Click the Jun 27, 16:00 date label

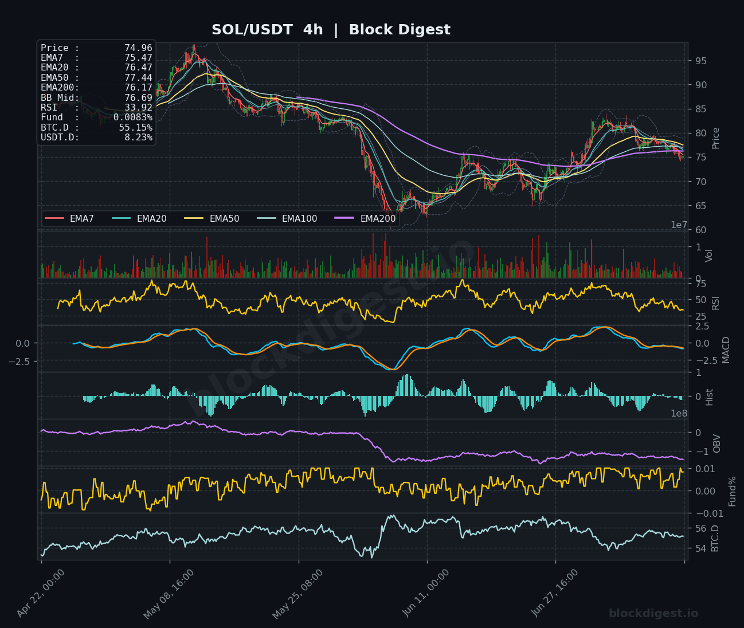pos(555,593)
